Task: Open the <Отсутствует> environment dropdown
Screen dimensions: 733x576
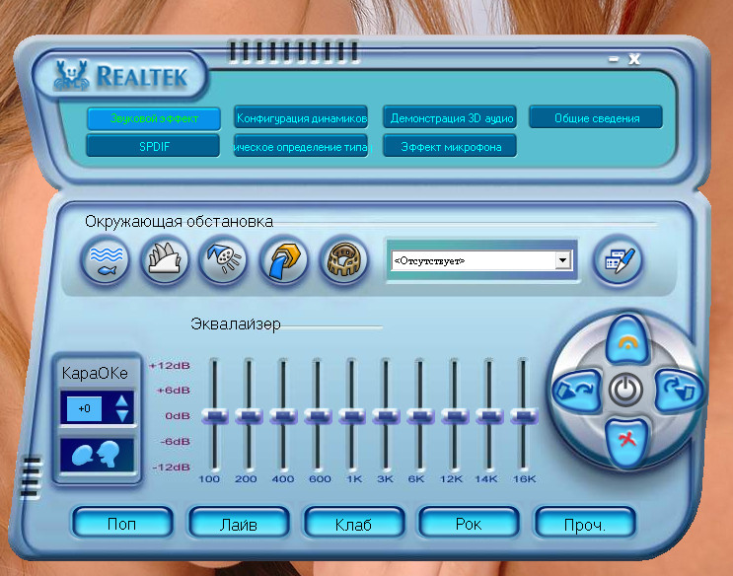Action: click(481, 260)
